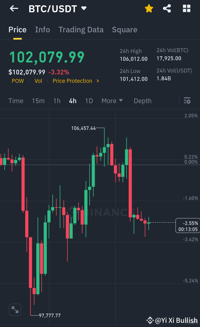The image size is (200, 327).
Task: Favorite BTC/USDT with the star icon
Action: [x=149, y=8]
